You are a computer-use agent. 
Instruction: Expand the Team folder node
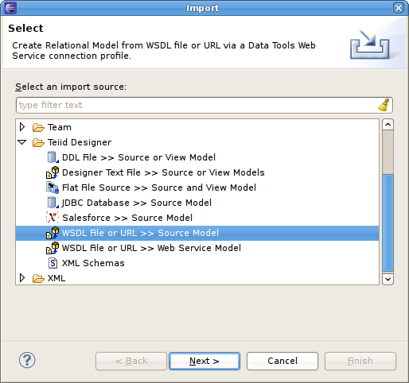point(22,127)
